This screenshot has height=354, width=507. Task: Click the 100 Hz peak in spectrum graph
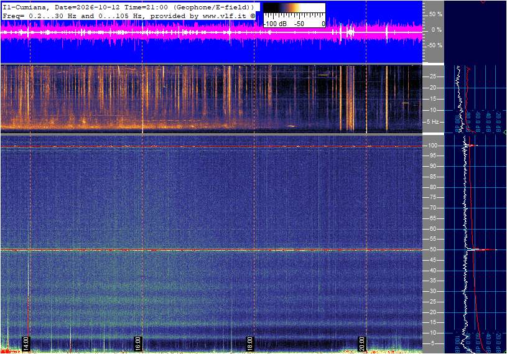[472, 146]
